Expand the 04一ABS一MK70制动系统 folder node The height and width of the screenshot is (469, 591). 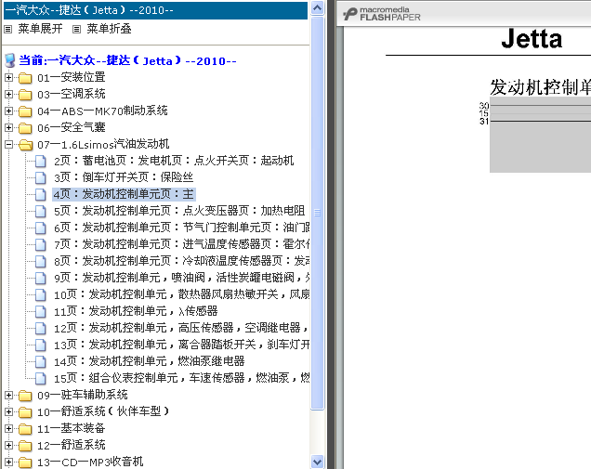pyautogui.click(x=8, y=111)
